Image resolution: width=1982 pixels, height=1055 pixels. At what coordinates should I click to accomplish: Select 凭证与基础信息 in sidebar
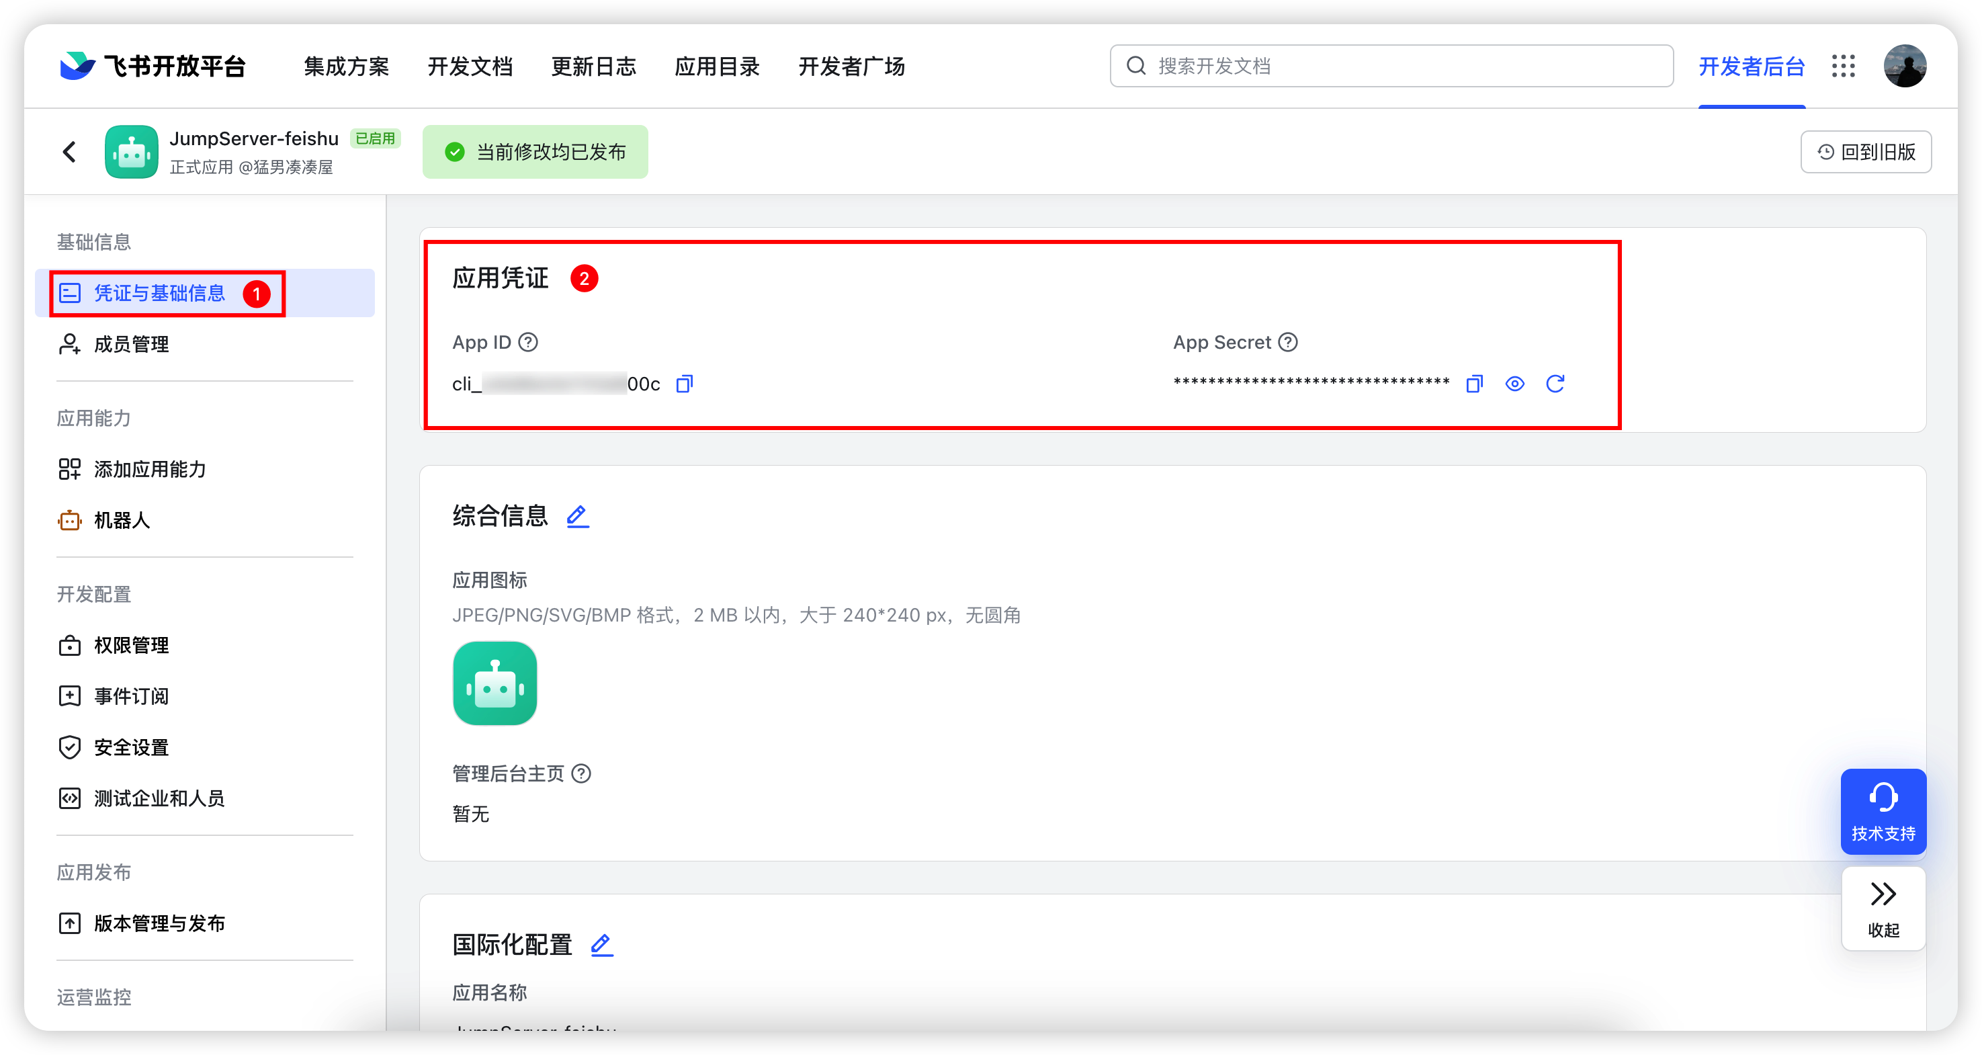205,293
